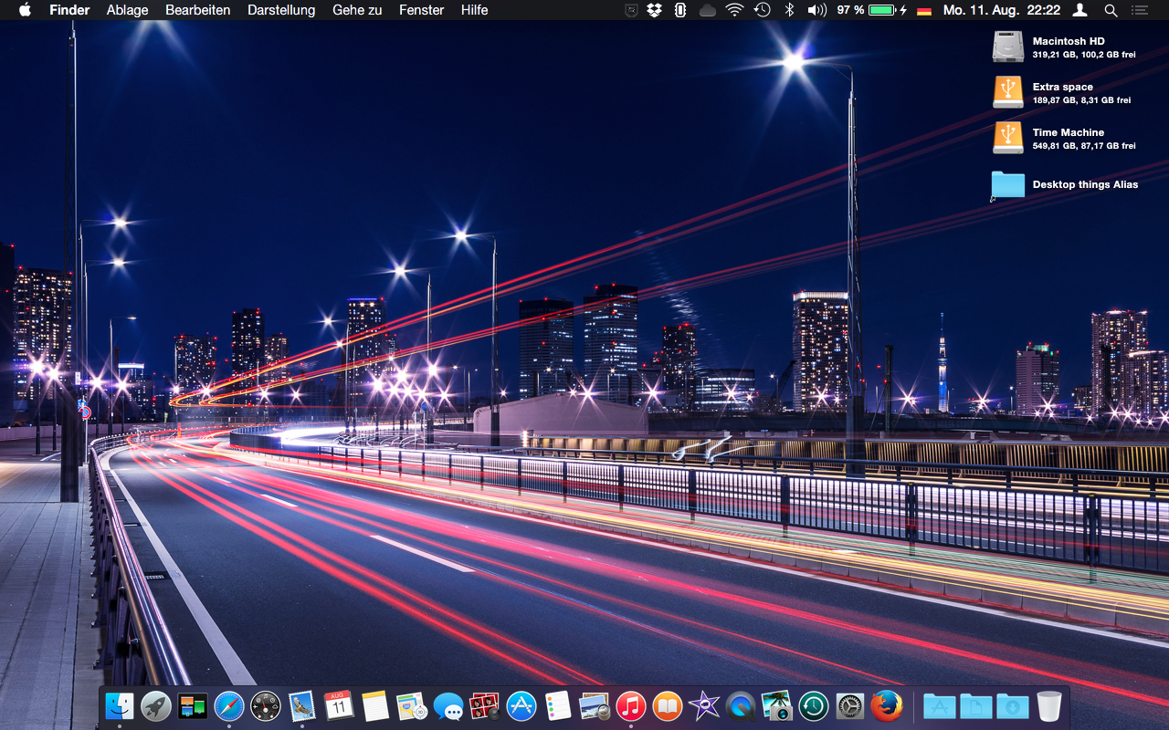The image size is (1169, 730).
Task: Select the Macintosh HD drive icon
Action: 1008,47
